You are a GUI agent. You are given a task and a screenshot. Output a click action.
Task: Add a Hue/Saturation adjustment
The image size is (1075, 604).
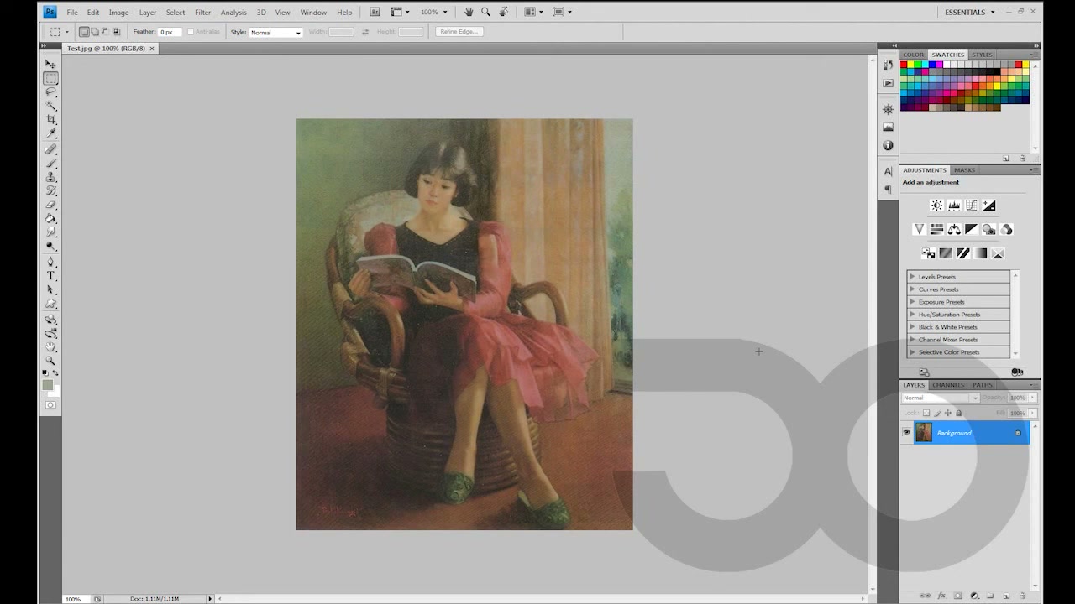click(936, 229)
